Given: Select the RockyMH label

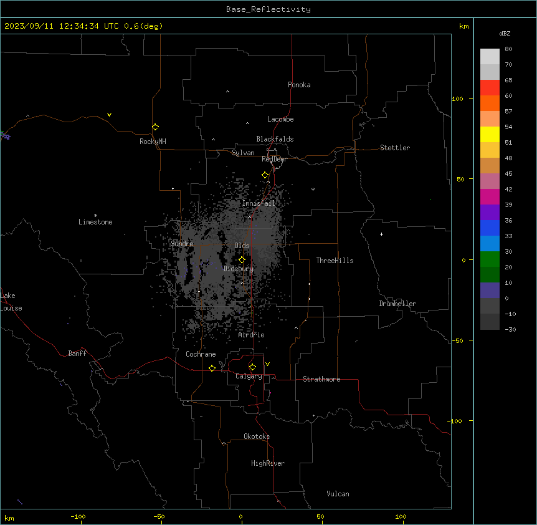Looking at the screenshot, I should pos(153,142).
